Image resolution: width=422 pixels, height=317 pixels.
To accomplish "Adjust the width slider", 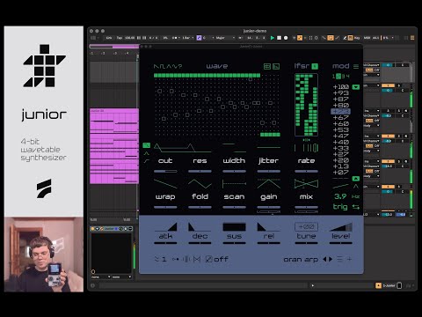I will [234, 171].
